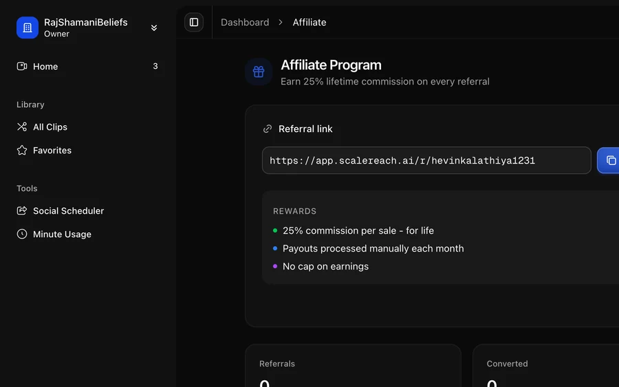The width and height of the screenshot is (619, 387).
Task: Expand the RajShamaniBeliefs workspace switcher chevron
Action: point(154,27)
